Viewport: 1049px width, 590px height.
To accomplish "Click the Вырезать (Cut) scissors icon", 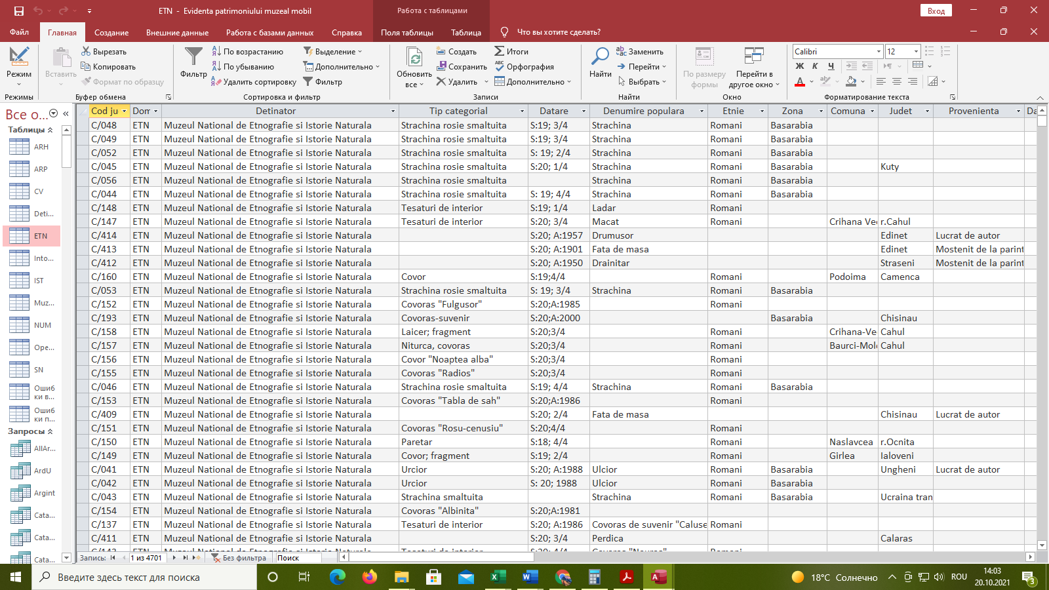I will tap(86, 51).
